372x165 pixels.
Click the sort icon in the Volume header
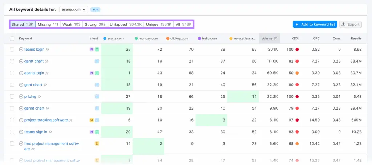[x=275, y=38]
